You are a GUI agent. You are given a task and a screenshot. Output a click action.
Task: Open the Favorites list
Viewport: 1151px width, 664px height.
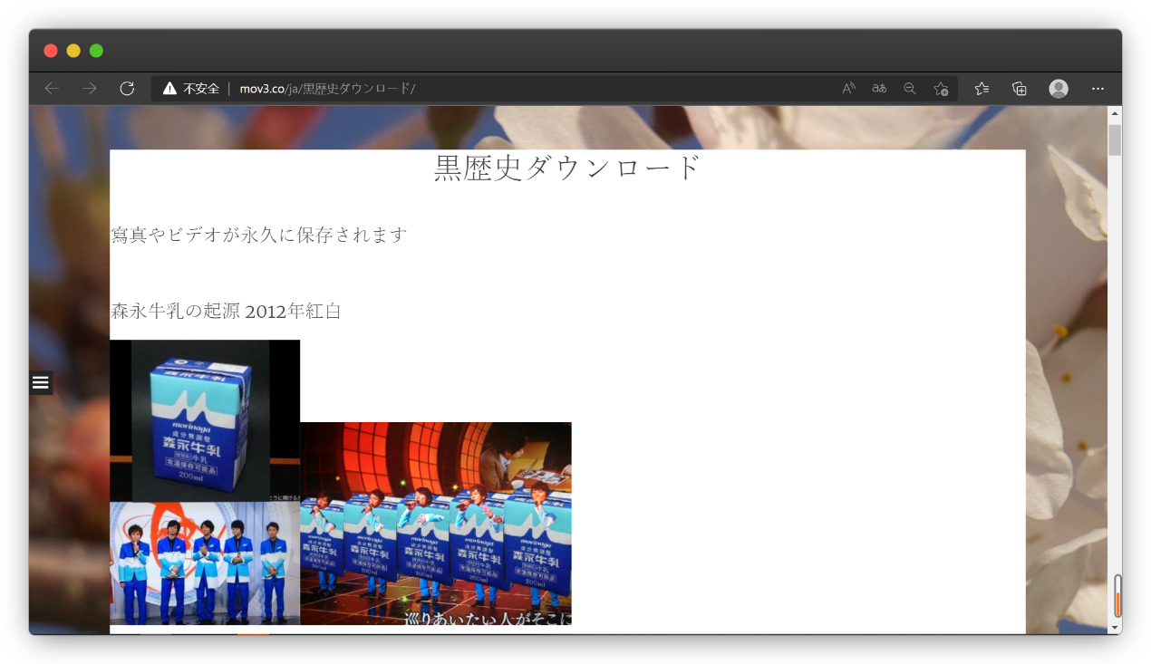(982, 89)
